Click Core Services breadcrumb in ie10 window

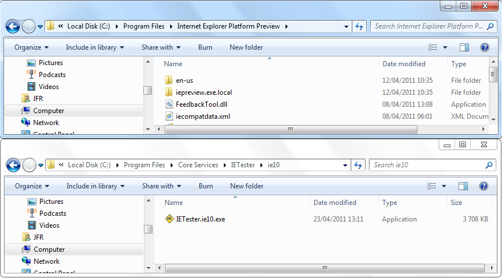[x=198, y=165]
